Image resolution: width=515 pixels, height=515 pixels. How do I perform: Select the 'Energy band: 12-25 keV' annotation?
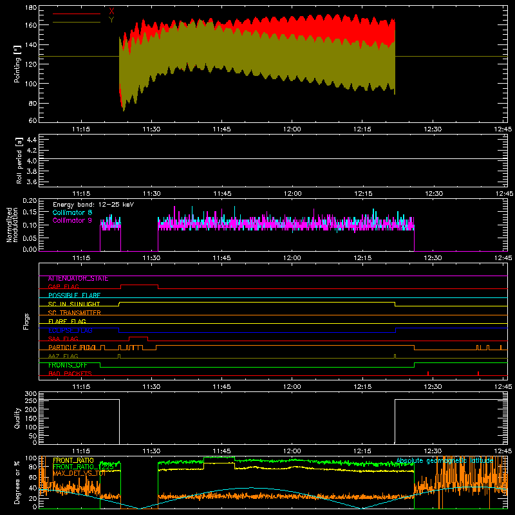93,205
